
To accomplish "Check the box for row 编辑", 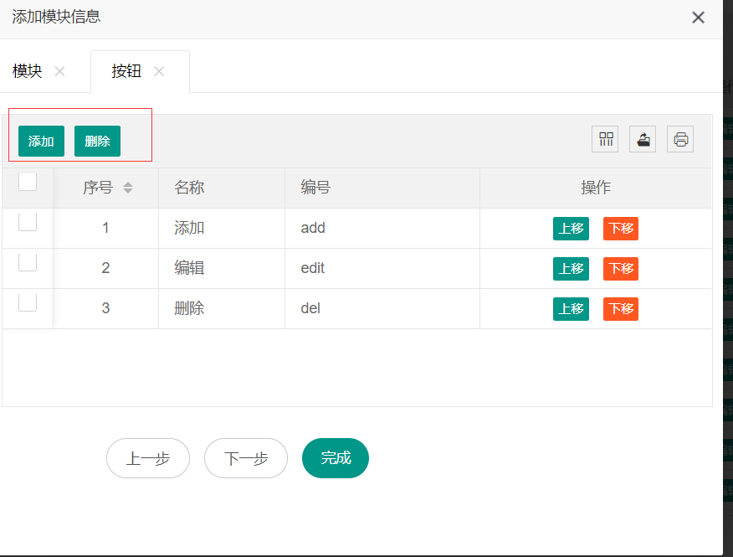I will tap(28, 262).
